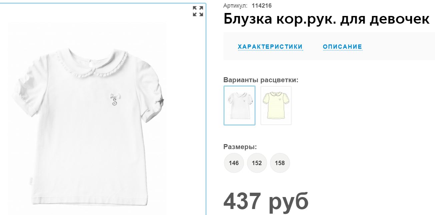The width and height of the screenshot is (435, 215).
Task: Select the white blouse color variant
Action: [240, 106]
